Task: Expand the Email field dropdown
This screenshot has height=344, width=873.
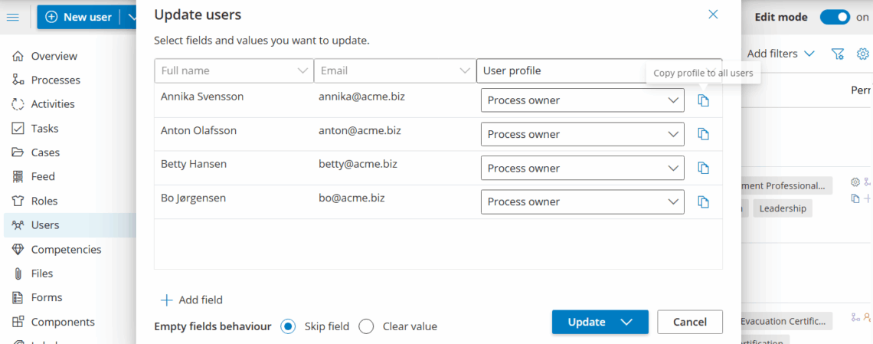Action: [464, 70]
